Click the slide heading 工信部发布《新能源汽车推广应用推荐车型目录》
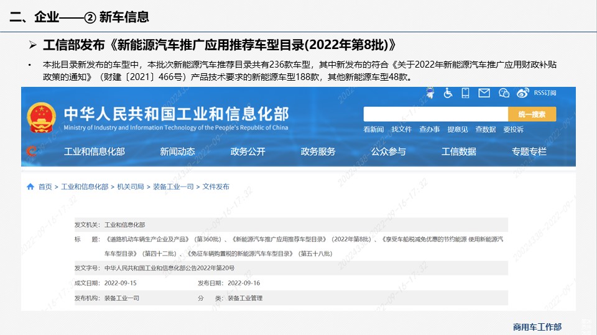The image size is (597, 335). point(220,45)
